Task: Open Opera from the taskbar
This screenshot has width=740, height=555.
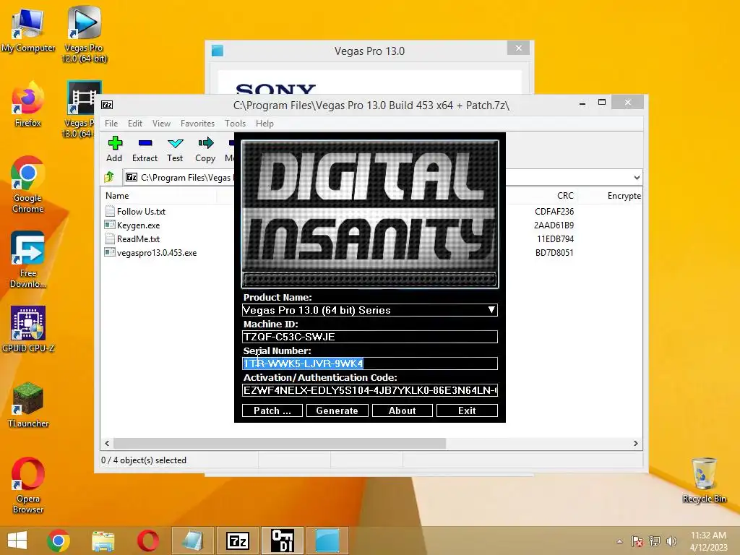Action: pos(147,541)
